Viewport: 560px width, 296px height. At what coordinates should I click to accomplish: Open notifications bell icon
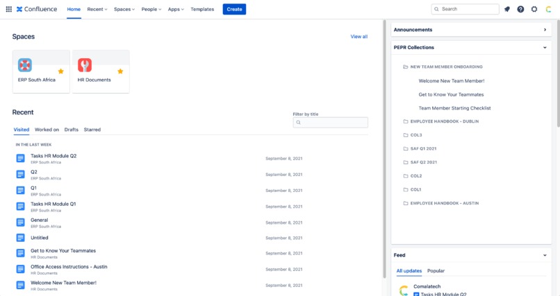click(507, 9)
